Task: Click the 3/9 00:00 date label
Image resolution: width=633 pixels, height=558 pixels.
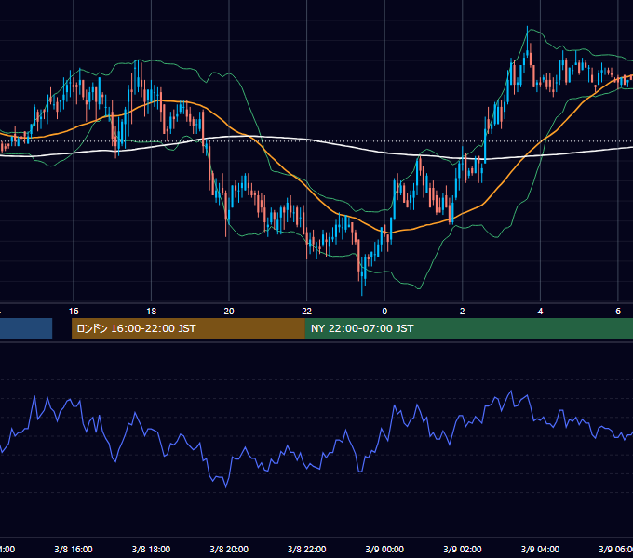Action: (x=384, y=549)
